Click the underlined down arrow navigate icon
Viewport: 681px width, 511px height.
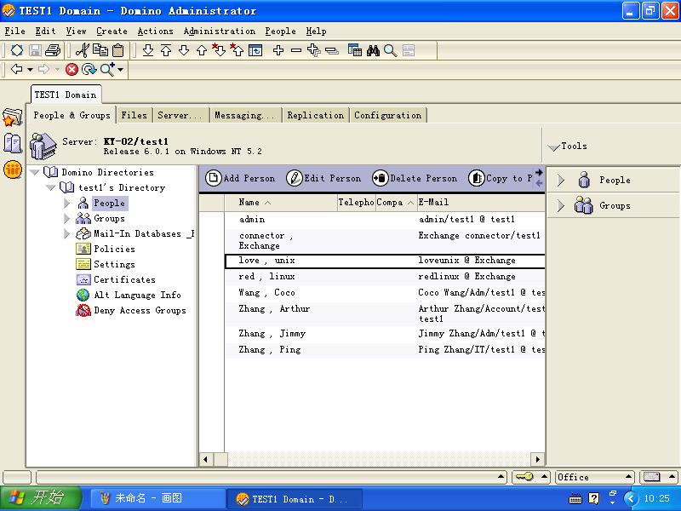148,50
